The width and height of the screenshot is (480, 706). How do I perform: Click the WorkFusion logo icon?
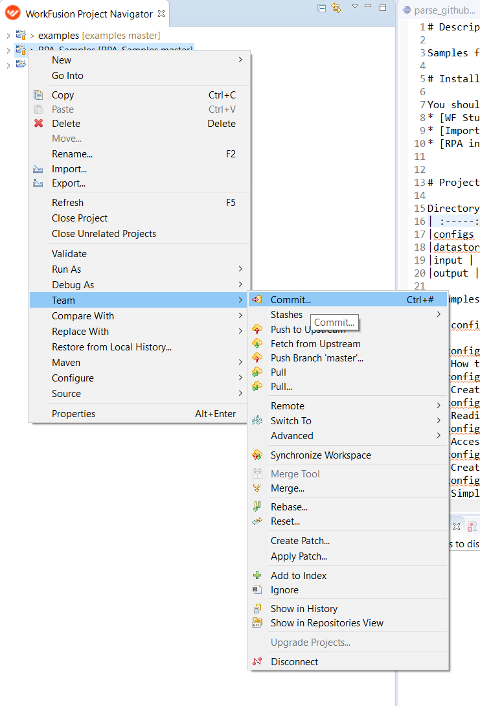[12, 12]
